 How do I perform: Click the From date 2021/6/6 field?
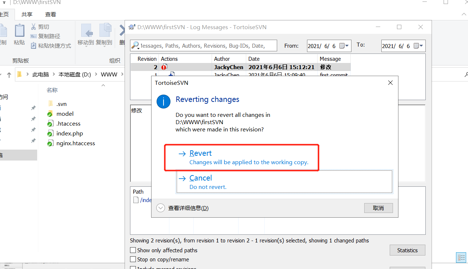pos(322,46)
